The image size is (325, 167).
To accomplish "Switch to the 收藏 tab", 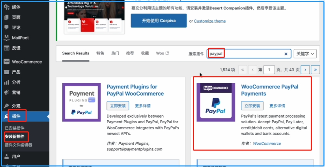I will coord(145,53).
